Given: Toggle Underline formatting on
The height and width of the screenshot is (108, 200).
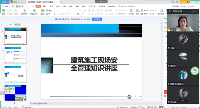Looking at the screenshot, I should (61, 14).
